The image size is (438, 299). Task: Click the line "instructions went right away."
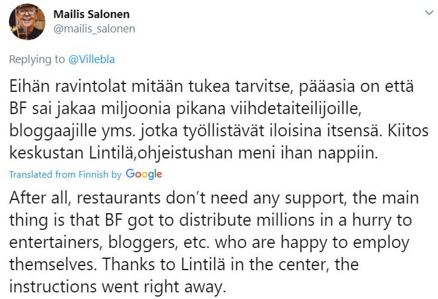(x=118, y=287)
